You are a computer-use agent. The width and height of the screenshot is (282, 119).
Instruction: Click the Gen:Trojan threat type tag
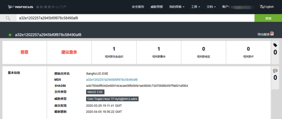click(x=112, y=99)
